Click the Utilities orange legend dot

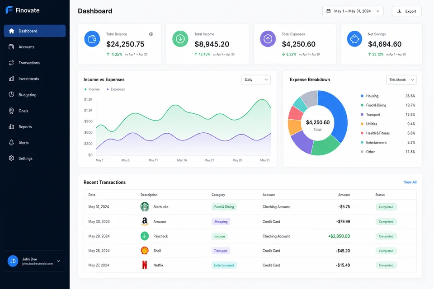point(362,124)
